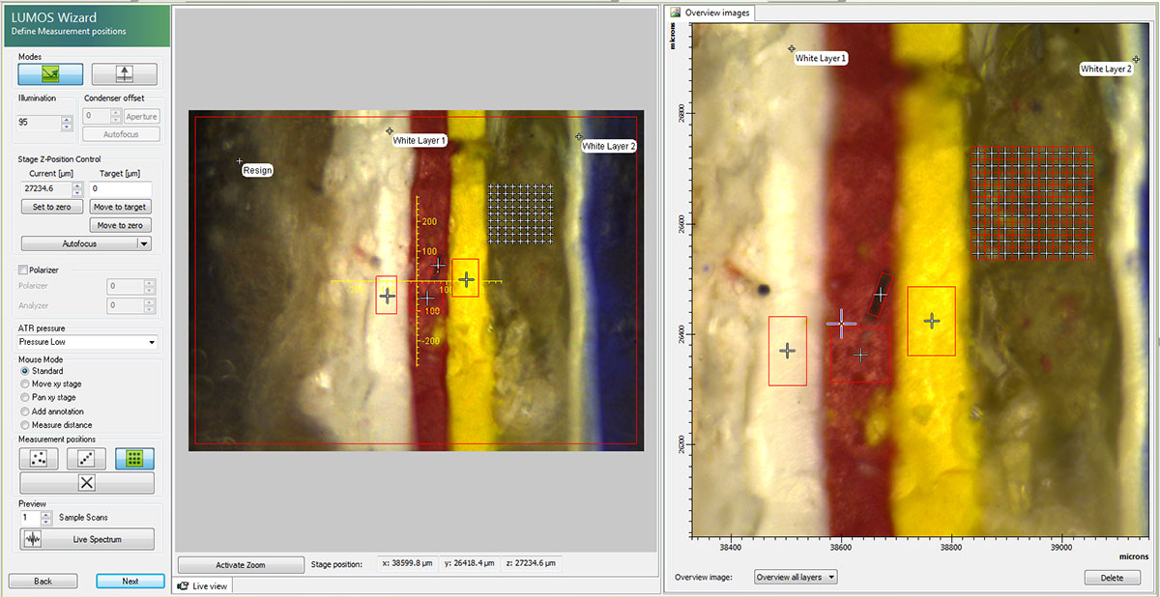Image resolution: width=1160 pixels, height=597 pixels.
Task: Choose random points measurement positions tool
Action: pos(39,458)
